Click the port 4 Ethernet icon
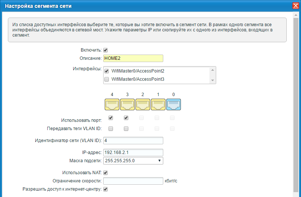 [x=112, y=105]
